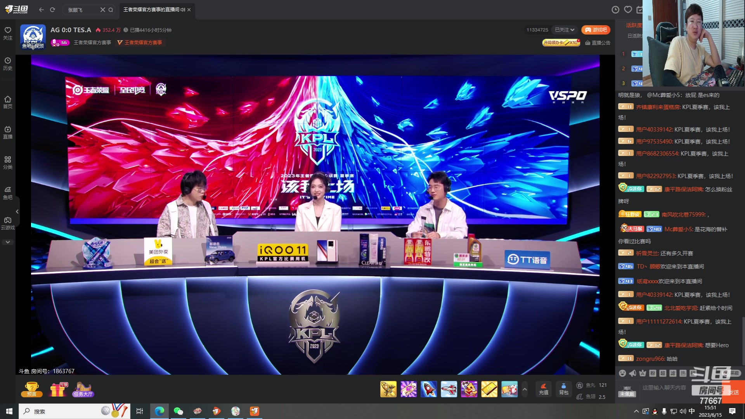
Task: Send the red rocket gift
Action: tap(429, 389)
